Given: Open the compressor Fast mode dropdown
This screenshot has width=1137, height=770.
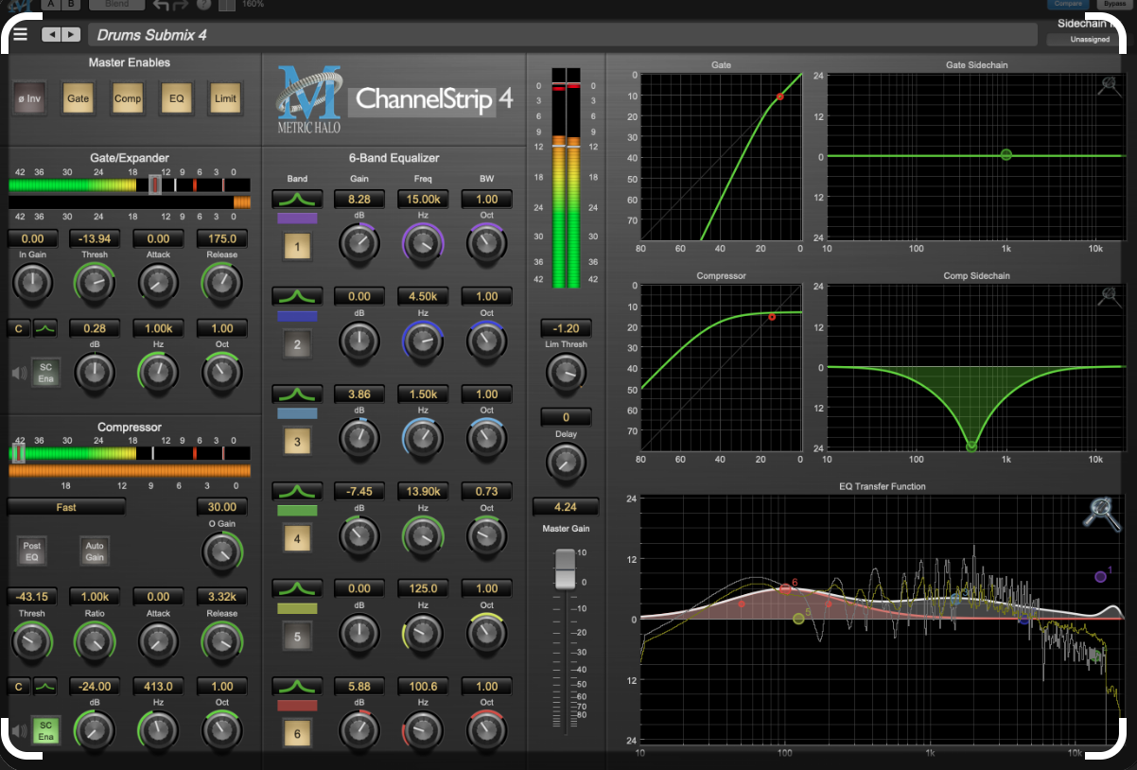Looking at the screenshot, I should 66,507.
